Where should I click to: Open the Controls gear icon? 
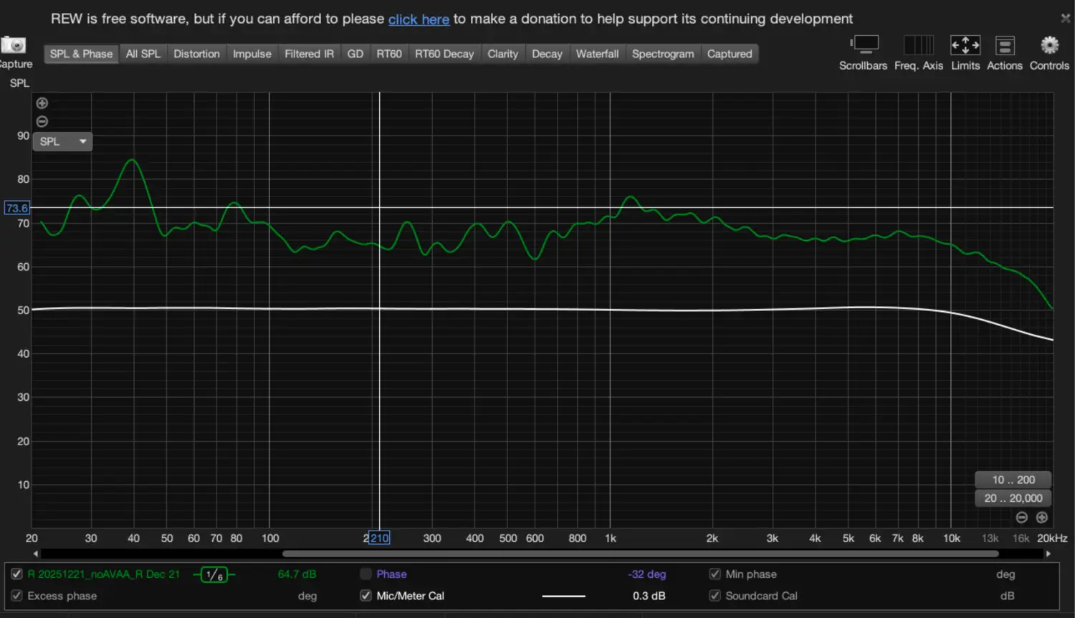point(1049,46)
